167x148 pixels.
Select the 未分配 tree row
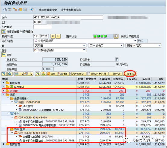[x=83, y=91]
